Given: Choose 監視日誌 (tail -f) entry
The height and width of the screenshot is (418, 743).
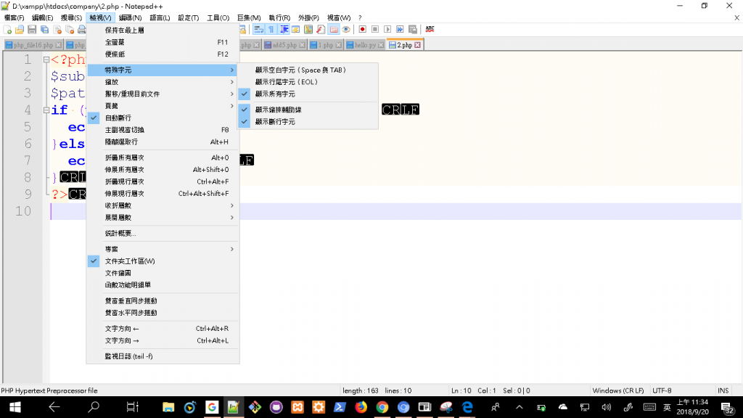Looking at the screenshot, I should point(163,356).
